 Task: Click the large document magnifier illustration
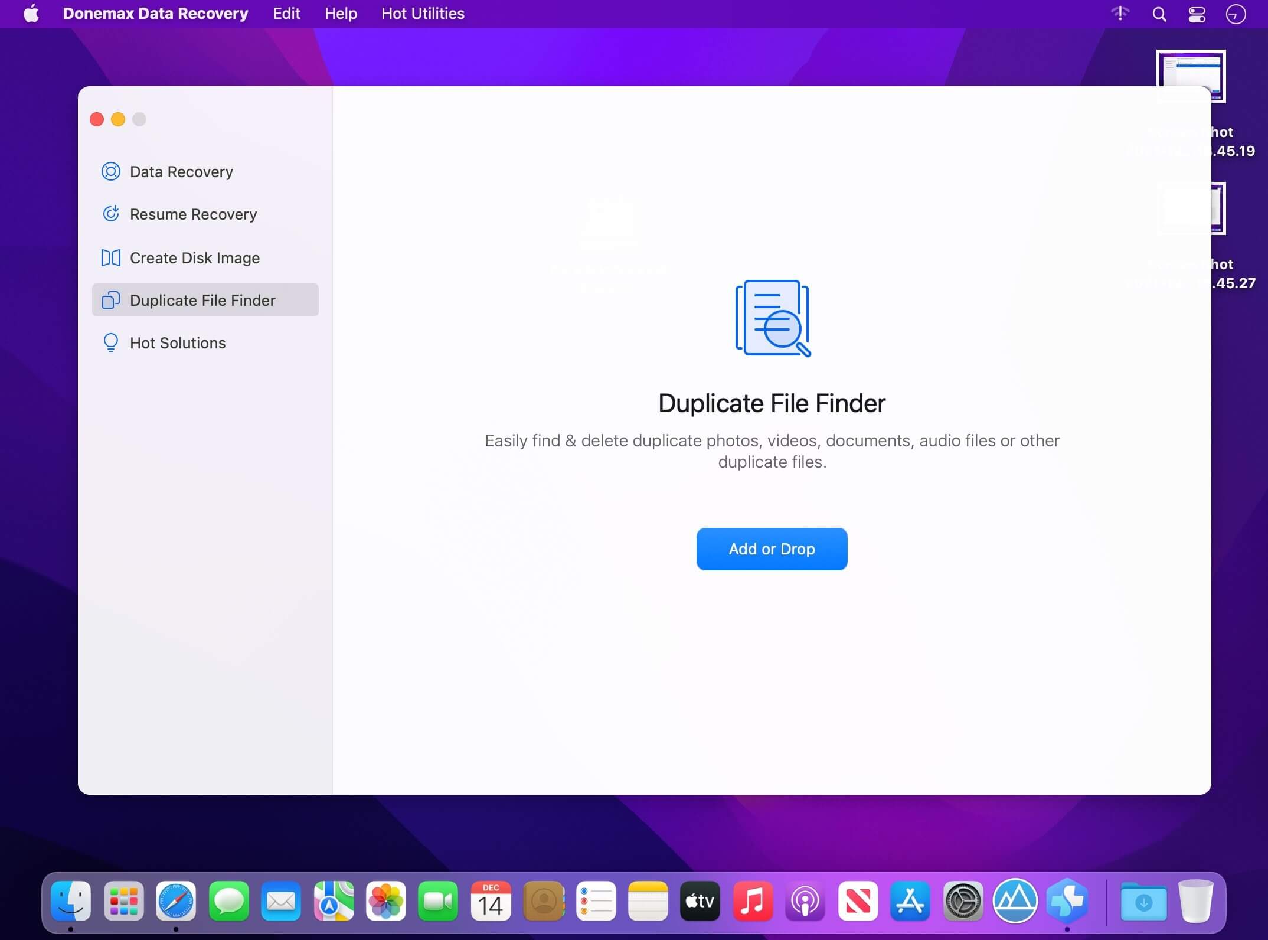[773, 318]
